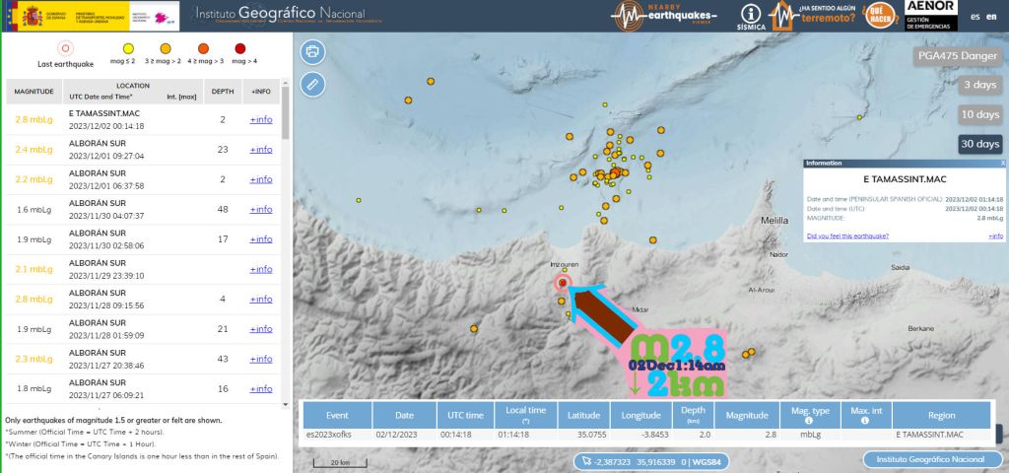The width and height of the screenshot is (1009, 473).
Task: Show earthquakes from the last 3 days
Action: 979,85
